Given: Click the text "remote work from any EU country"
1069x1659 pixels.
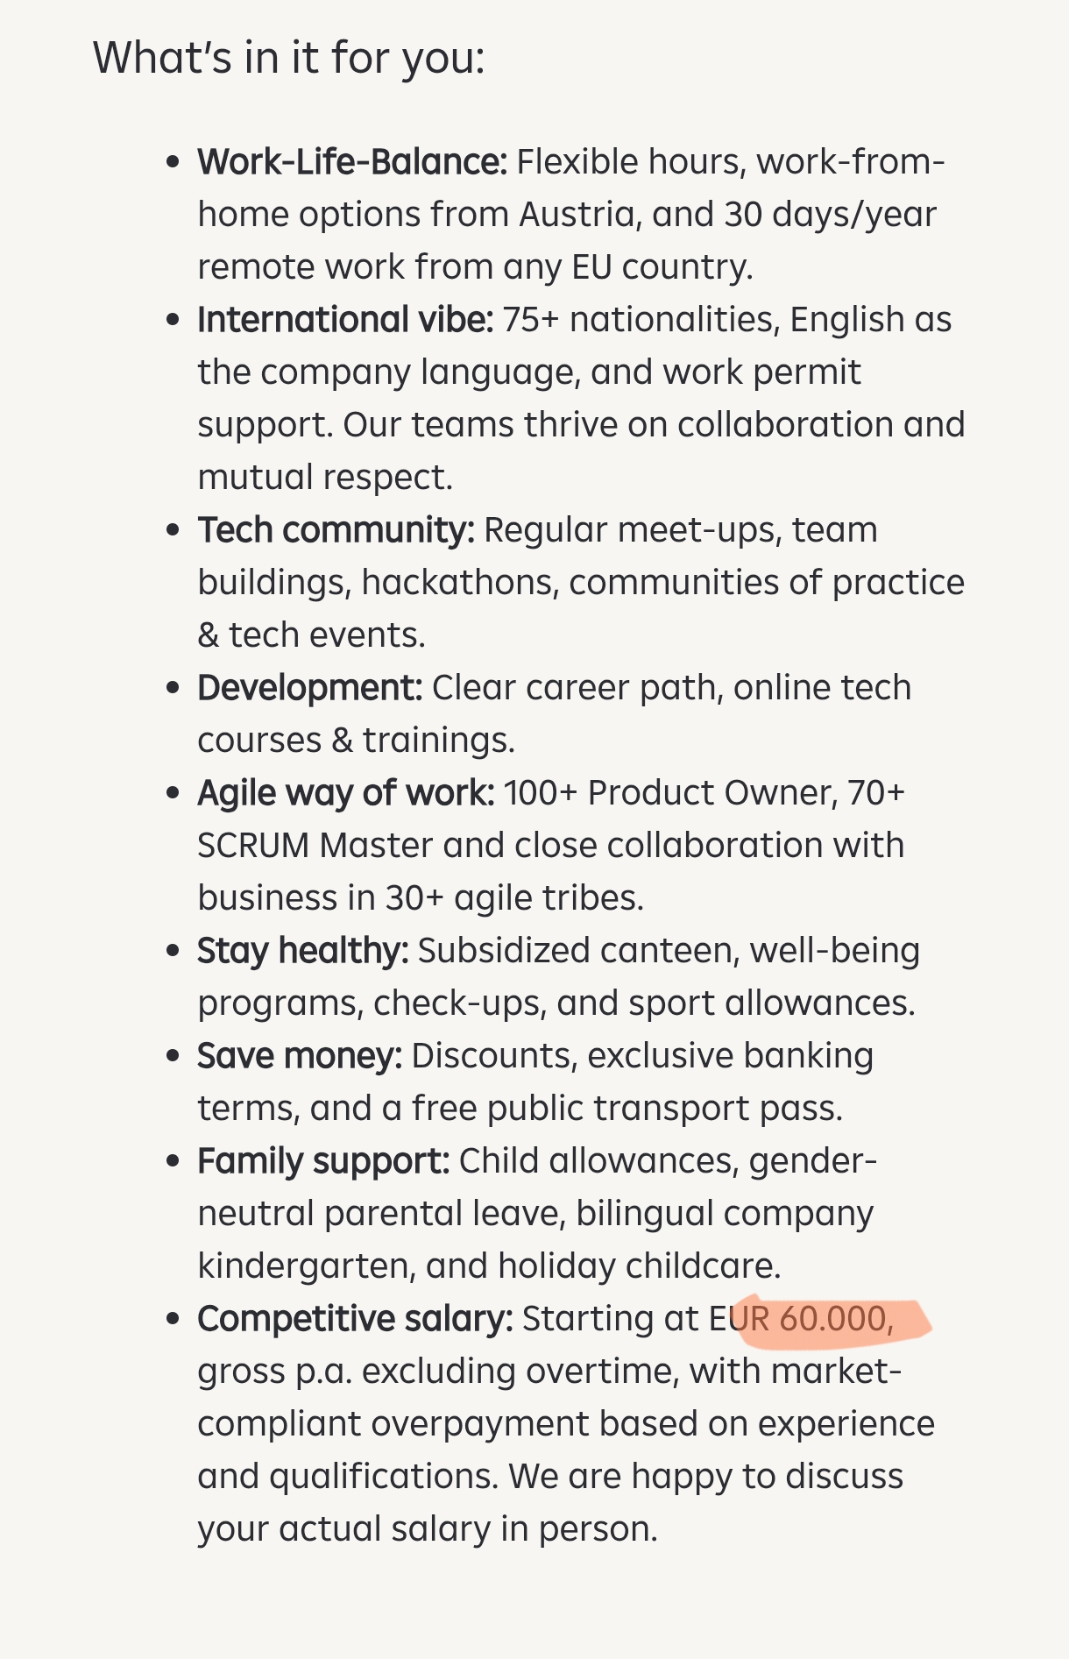Looking at the screenshot, I should [475, 267].
